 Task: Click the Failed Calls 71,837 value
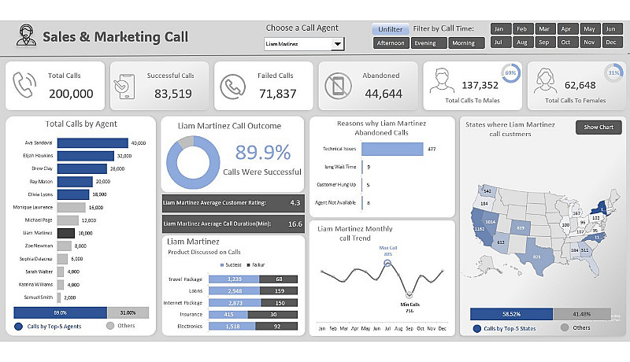278,94
